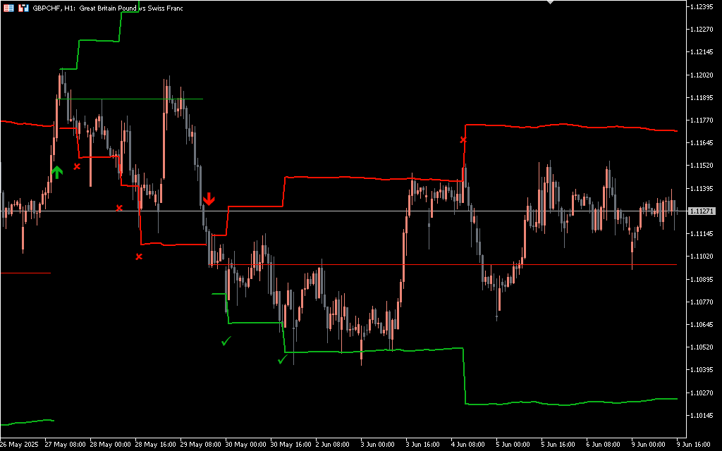
Task: Click the 1.11770 price scale label
Action: [703, 121]
